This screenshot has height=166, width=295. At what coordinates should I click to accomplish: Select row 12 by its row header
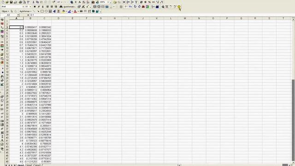(x=7, y=54)
